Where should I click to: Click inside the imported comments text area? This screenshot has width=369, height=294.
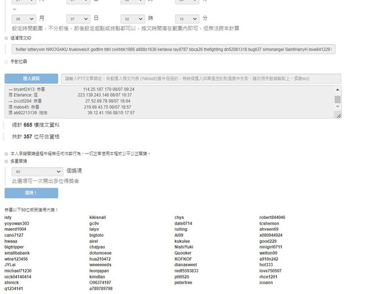(x=167, y=102)
